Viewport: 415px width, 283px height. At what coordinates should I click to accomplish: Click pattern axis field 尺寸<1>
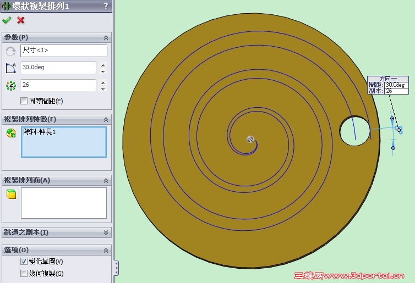(64, 51)
